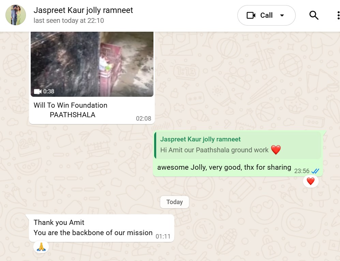Select the "awesome Jolly, very good" message text
This screenshot has width=340, height=261.
224,167
